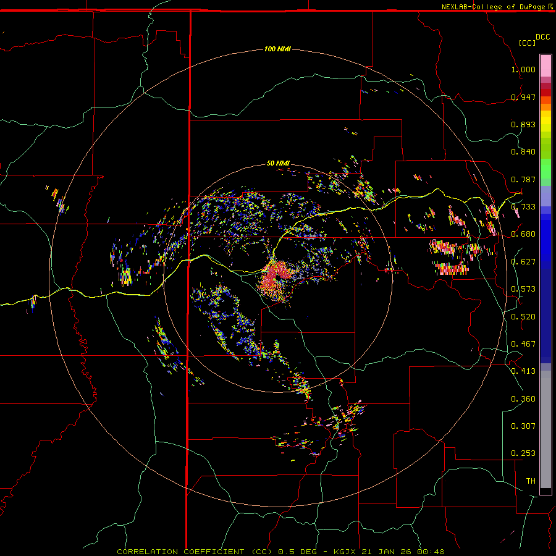The width and height of the screenshot is (556, 556).
Task: Pick the bright green color bar segment
Action: click(x=545, y=169)
